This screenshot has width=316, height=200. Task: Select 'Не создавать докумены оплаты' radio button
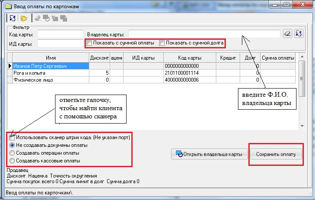point(12,145)
